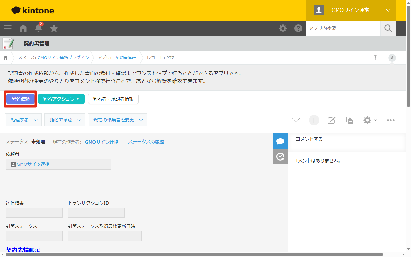
Task: Expand the 処理する dropdown
Action: [x=23, y=120]
